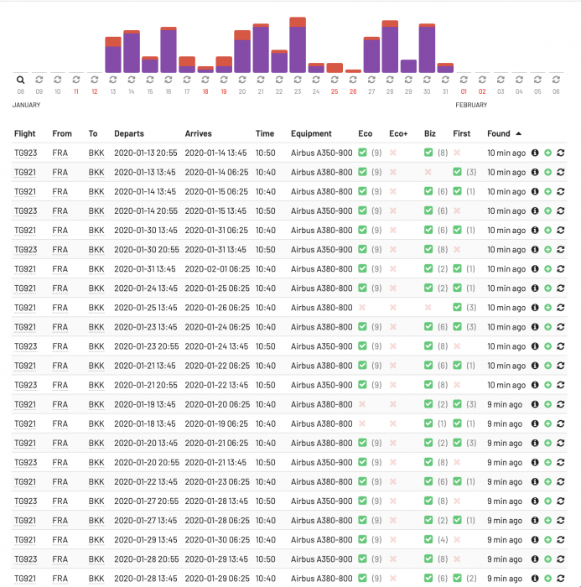This screenshot has width=581, height=587.
Task: Toggle sort arrow next to Found header
Action: click(x=518, y=133)
